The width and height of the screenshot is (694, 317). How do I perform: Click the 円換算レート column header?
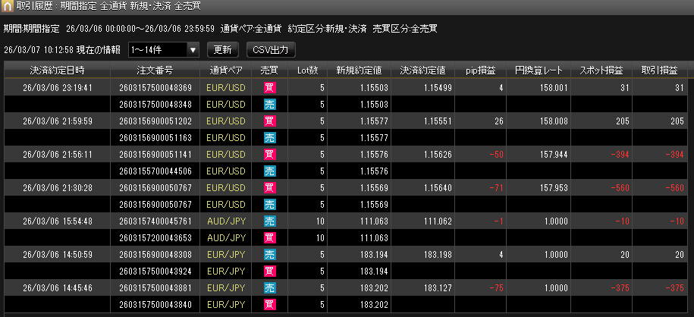(x=539, y=70)
